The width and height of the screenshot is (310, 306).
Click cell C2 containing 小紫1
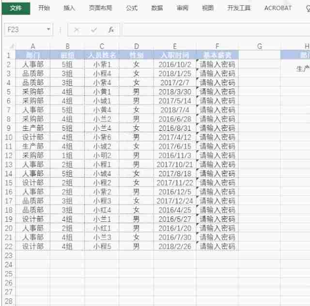(102, 64)
